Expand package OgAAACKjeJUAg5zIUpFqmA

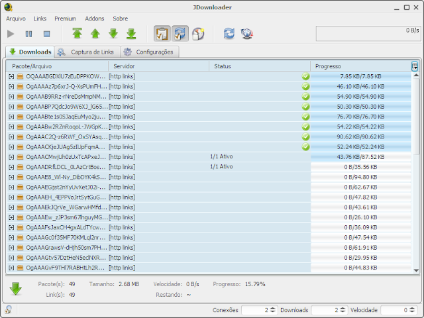pyautogui.click(x=11, y=147)
